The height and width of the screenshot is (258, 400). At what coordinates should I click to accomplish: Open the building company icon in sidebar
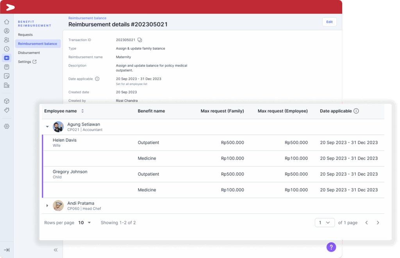(7, 85)
